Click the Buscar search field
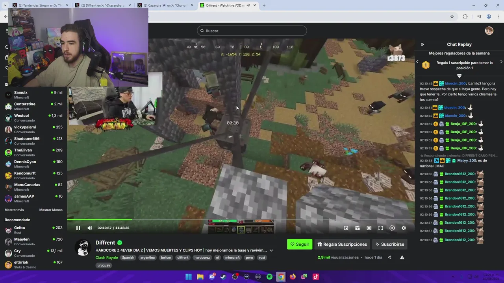Screen dimensions: 504x283 (x=252, y=31)
